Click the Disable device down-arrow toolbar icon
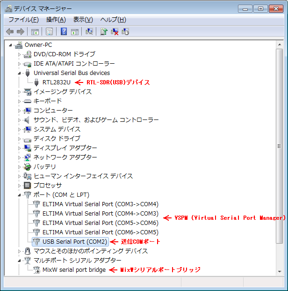 tap(125, 31)
